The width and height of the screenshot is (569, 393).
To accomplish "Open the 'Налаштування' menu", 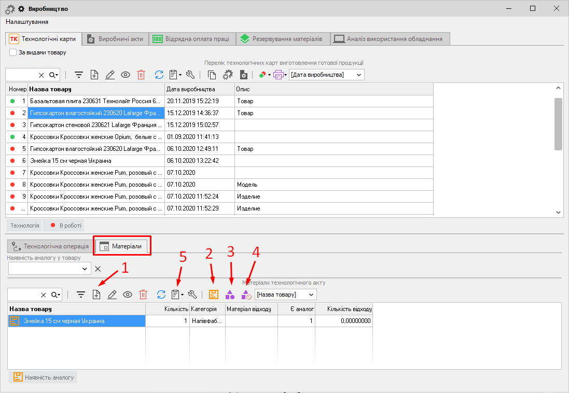I will [x=27, y=22].
